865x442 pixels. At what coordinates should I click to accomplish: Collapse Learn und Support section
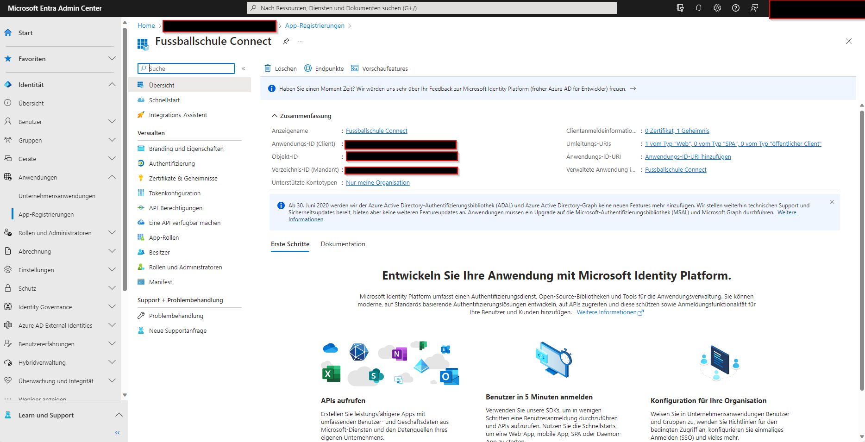(119, 415)
